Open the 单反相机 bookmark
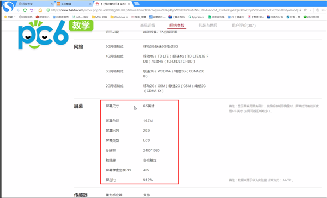327x198 pixels. point(177,17)
